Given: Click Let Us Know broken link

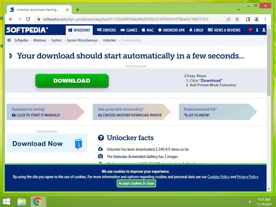Looking at the screenshot, I should 218,112.
